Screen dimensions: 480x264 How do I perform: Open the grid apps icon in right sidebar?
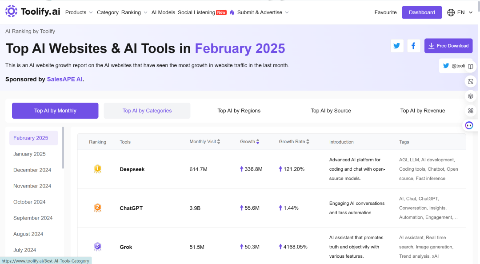pos(471,111)
